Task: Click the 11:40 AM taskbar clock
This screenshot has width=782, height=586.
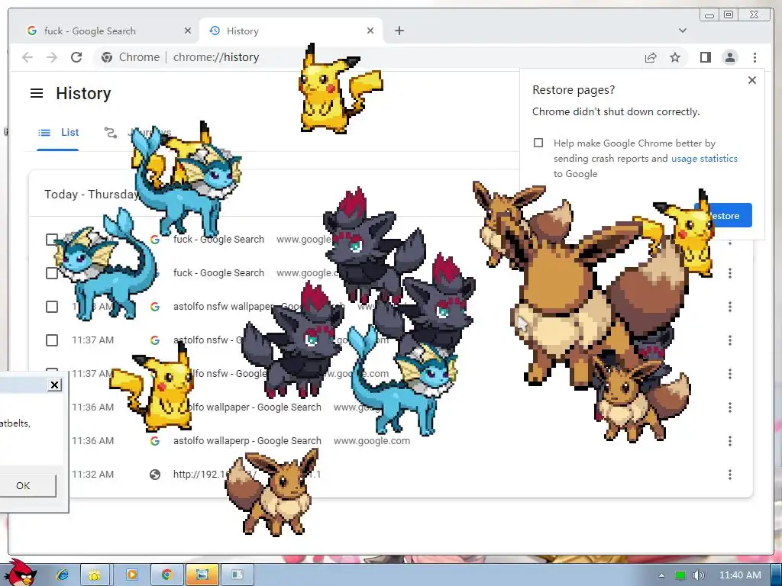Action: (740, 575)
